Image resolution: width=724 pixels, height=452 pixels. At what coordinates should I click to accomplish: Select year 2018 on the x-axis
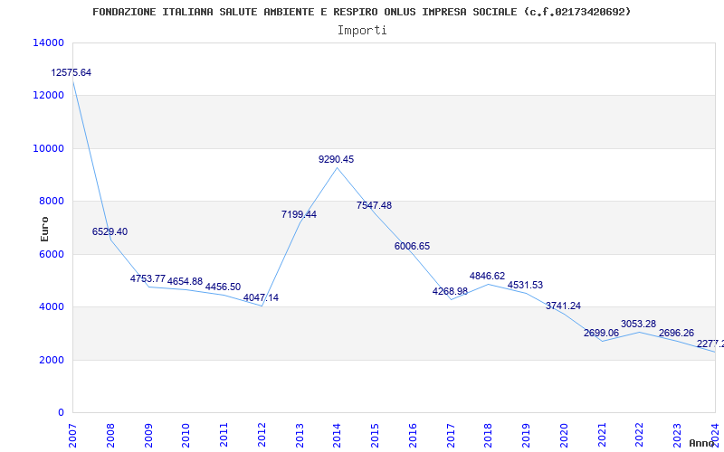point(488,436)
